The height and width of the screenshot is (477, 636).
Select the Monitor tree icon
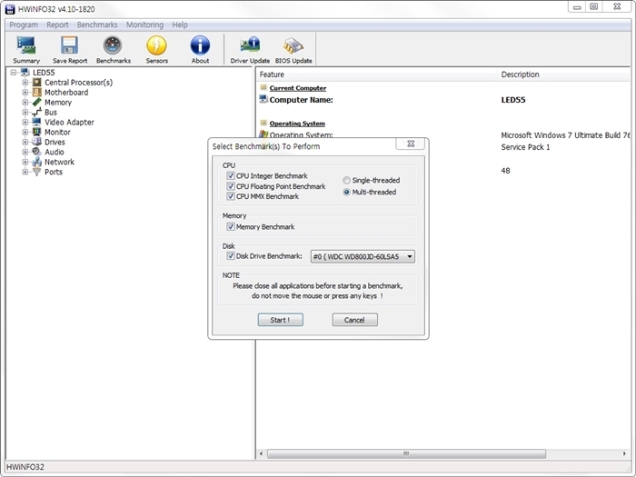(x=37, y=133)
